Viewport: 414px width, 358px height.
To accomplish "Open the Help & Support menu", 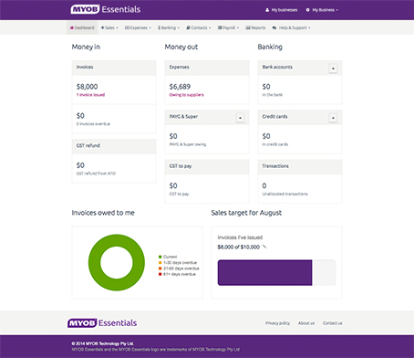I will pyautogui.click(x=292, y=27).
